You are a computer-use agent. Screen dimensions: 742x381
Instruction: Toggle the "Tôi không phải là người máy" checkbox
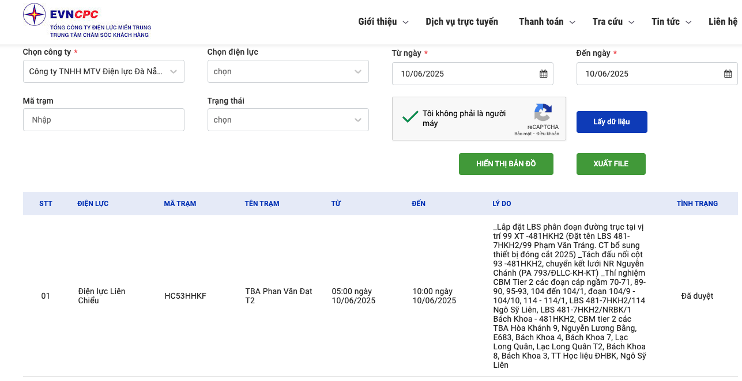coord(410,117)
